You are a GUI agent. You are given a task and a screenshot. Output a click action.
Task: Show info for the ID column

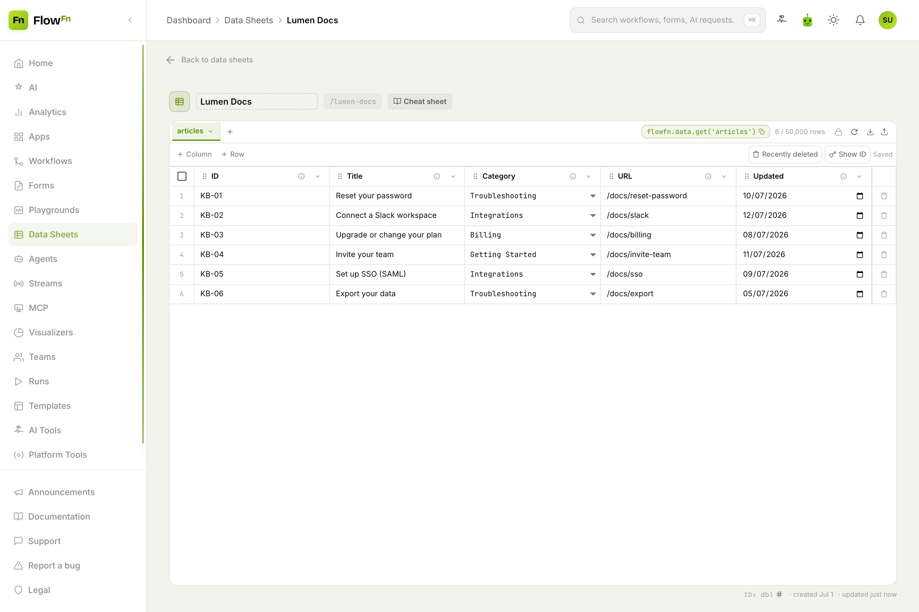coord(301,177)
